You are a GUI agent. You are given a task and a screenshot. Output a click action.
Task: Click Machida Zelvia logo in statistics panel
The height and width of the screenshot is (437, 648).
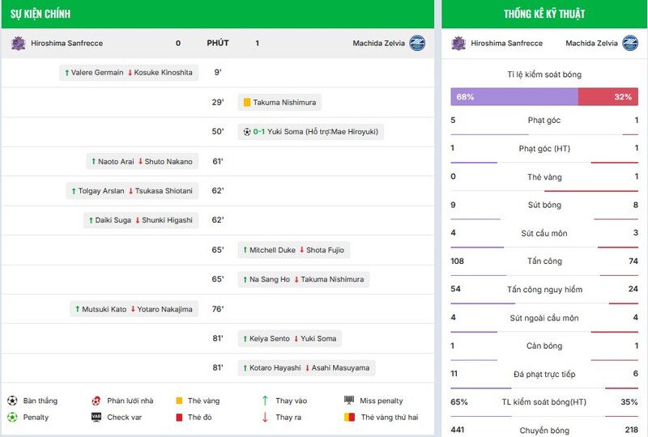coord(629,43)
